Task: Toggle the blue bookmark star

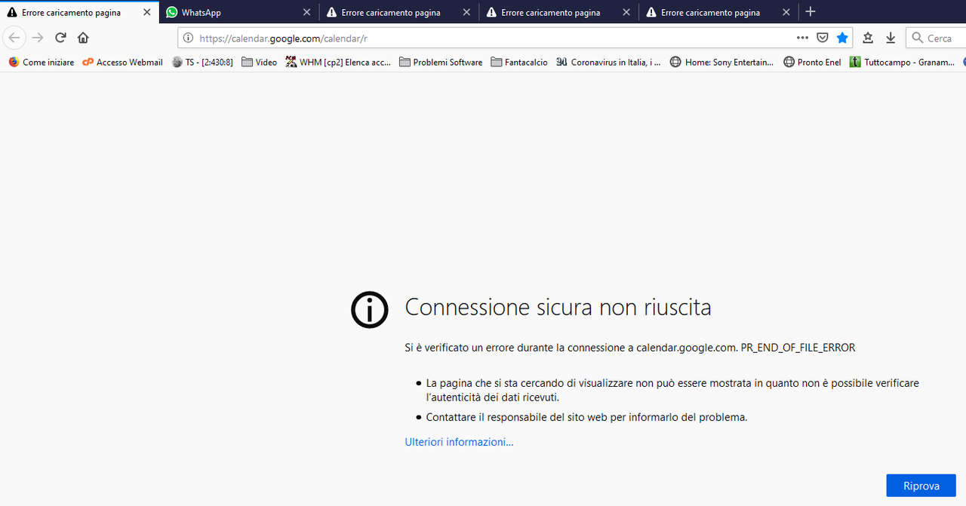Action: pyautogui.click(x=842, y=38)
